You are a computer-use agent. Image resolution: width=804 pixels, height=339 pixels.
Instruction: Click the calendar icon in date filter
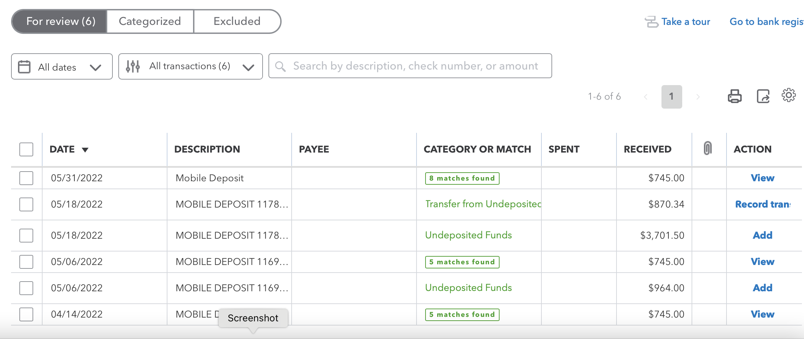point(24,67)
